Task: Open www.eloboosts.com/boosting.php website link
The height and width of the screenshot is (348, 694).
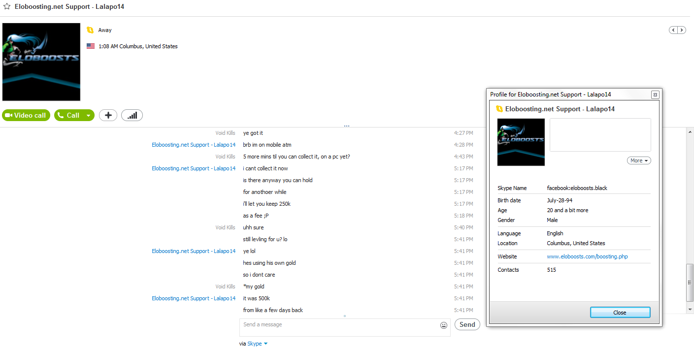Action: tap(587, 256)
